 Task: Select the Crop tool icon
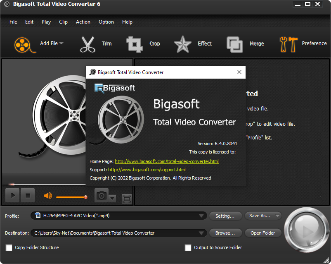click(x=135, y=44)
